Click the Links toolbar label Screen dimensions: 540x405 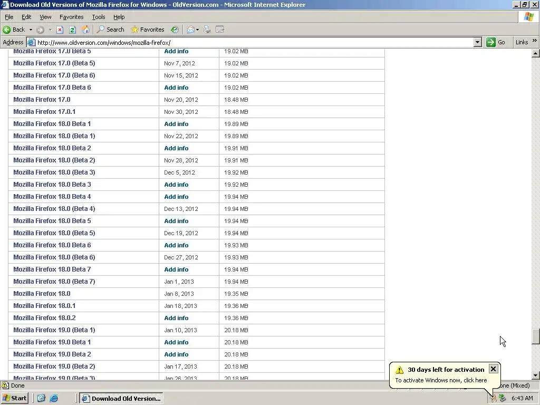click(522, 42)
